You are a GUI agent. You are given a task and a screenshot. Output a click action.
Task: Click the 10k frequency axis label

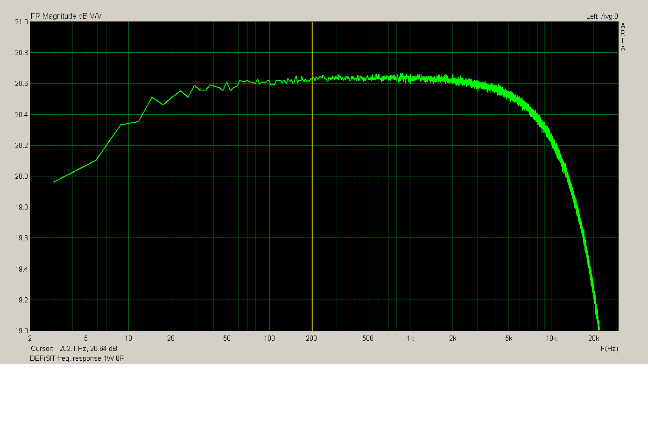(x=551, y=338)
